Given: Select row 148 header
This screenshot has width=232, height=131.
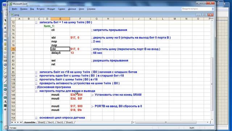Looking at the screenshot, I should coord(13,95).
